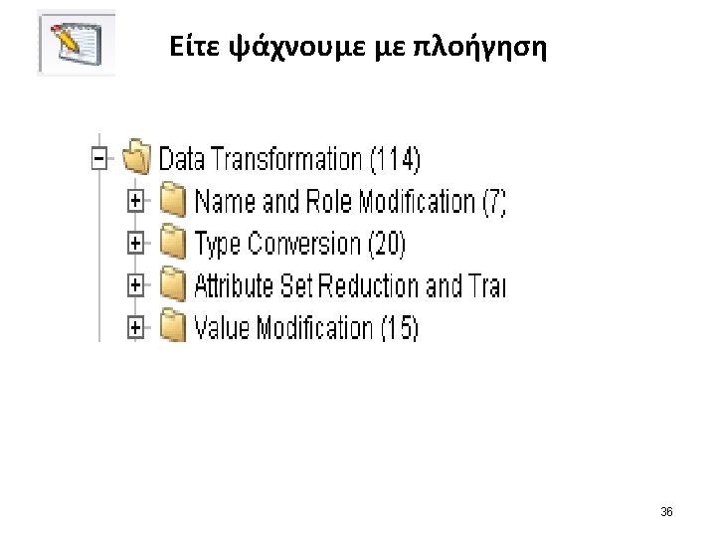Image resolution: width=716 pixels, height=537 pixels.
Task: Select the Name and Role Modification label
Action: (x=335, y=202)
